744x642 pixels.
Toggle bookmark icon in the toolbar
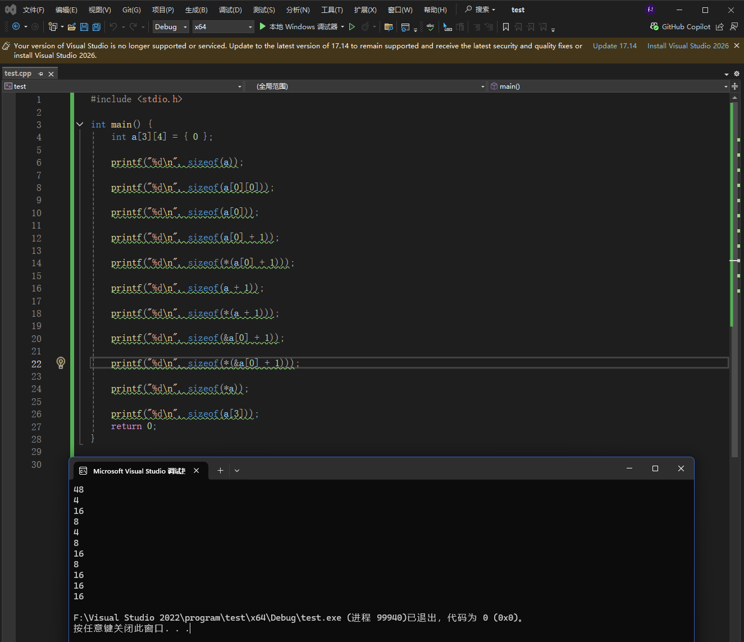pos(506,27)
